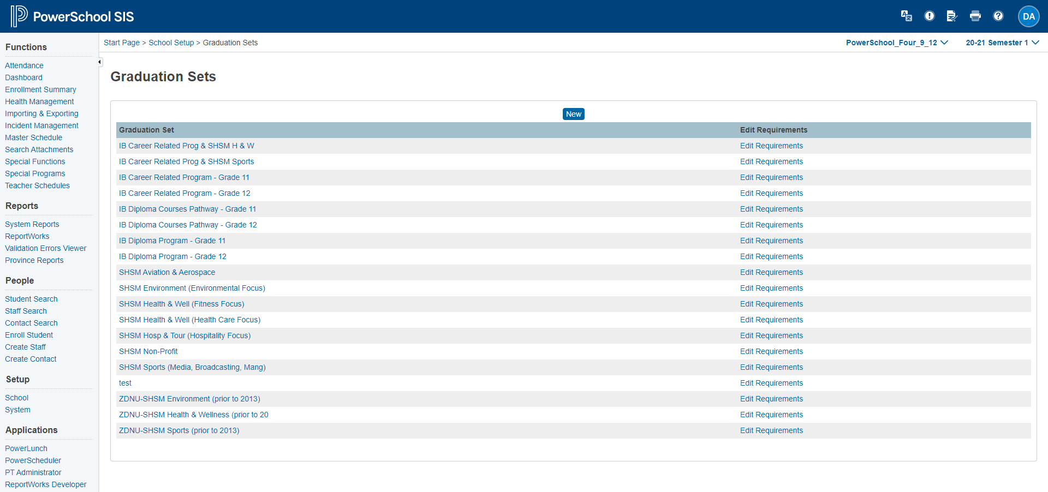Open Attendance in Functions menu
The height and width of the screenshot is (492, 1048).
point(24,65)
